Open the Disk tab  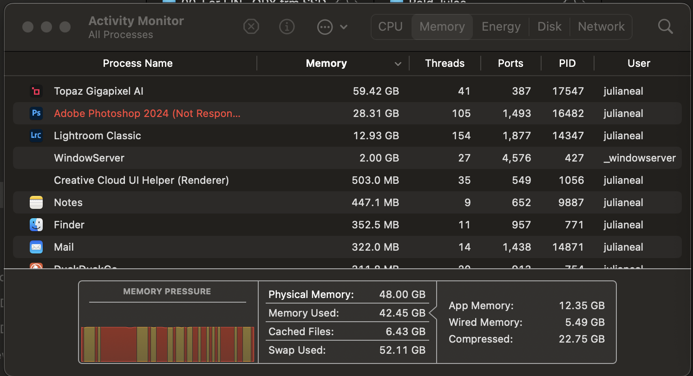[549, 27]
